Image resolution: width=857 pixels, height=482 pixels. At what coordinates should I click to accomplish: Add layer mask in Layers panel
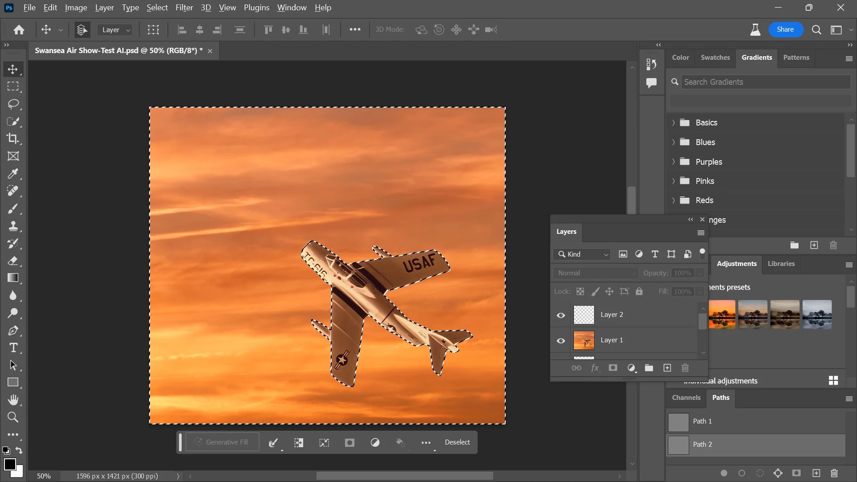tap(613, 368)
